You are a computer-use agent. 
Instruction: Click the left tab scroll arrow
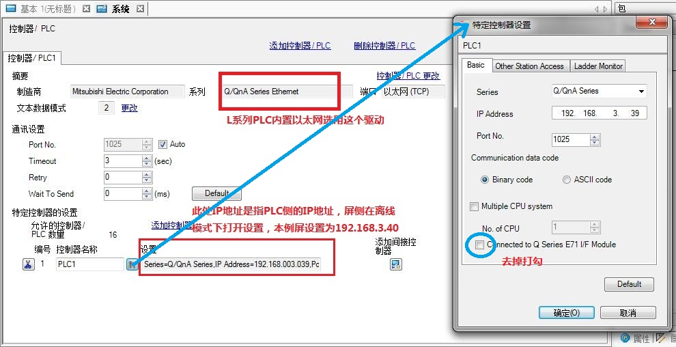pos(597,9)
